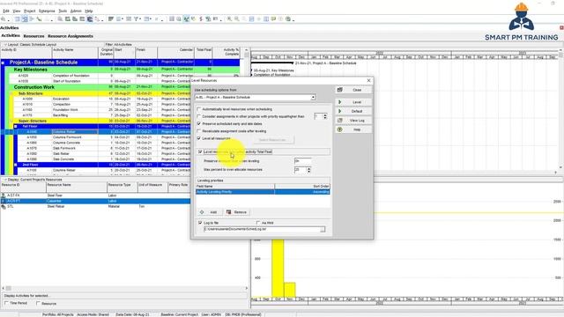The height and width of the screenshot is (317, 564).
Task: Toggle Level resources only within Total Float
Action: (200, 151)
